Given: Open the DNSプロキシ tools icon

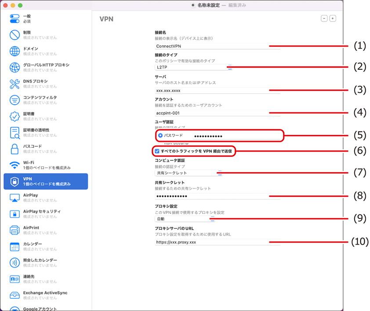Looking at the screenshot, I should click(15, 84).
